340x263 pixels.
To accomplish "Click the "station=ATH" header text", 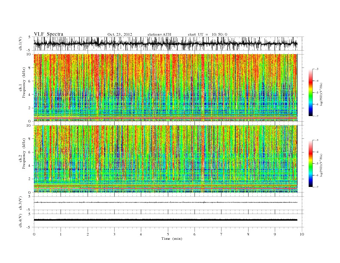I will (159, 34).
